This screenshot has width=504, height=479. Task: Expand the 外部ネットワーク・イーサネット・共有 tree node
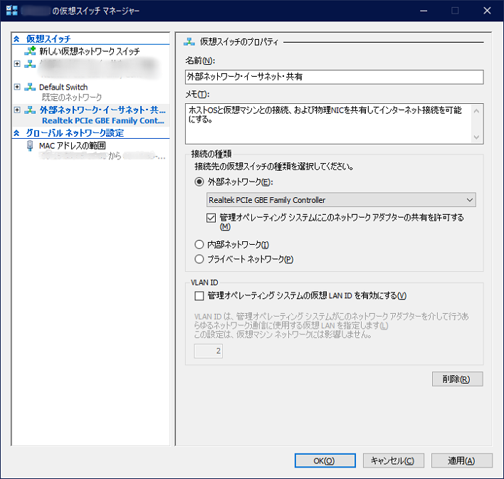coord(17,110)
